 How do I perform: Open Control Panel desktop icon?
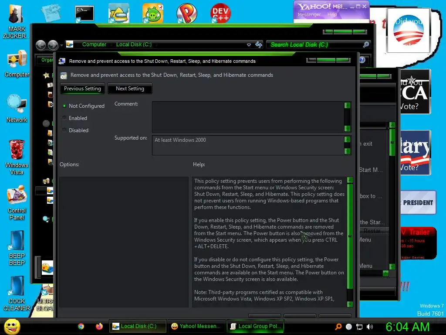coord(17,202)
